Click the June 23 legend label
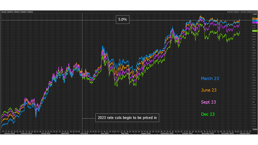Image resolution: width=258 pixels, height=145 pixels. 209,90
